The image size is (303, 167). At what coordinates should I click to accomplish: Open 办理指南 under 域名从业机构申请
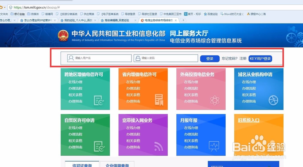(x=249, y=101)
